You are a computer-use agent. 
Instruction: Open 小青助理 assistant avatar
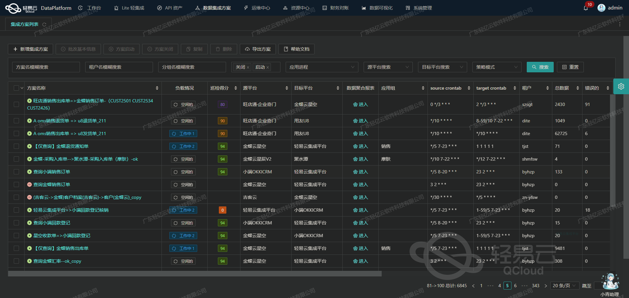point(610,282)
